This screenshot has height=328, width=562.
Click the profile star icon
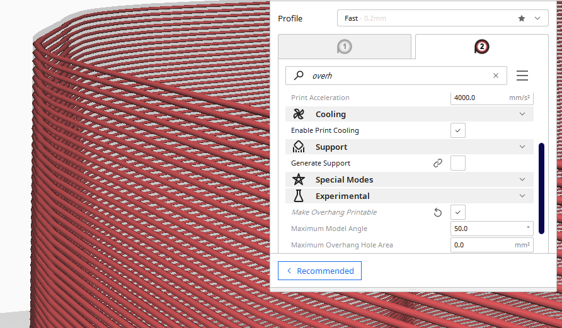point(522,18)
